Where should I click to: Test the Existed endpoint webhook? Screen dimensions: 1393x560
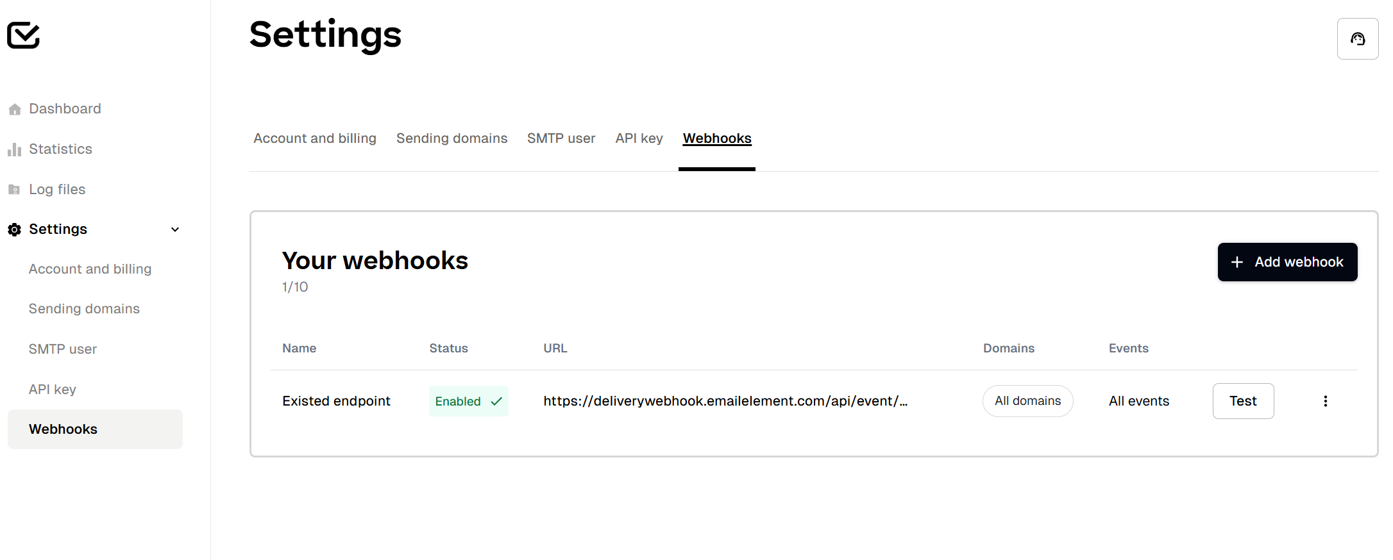1242,401
